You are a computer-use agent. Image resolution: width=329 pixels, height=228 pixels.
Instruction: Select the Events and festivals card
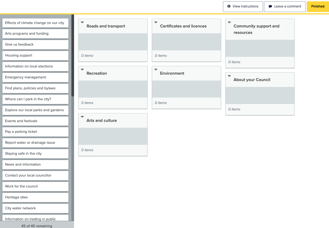tap(35, 121)
